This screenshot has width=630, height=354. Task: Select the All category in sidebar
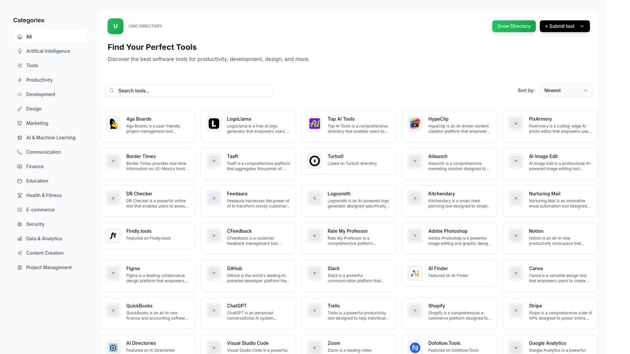[50, 37]
